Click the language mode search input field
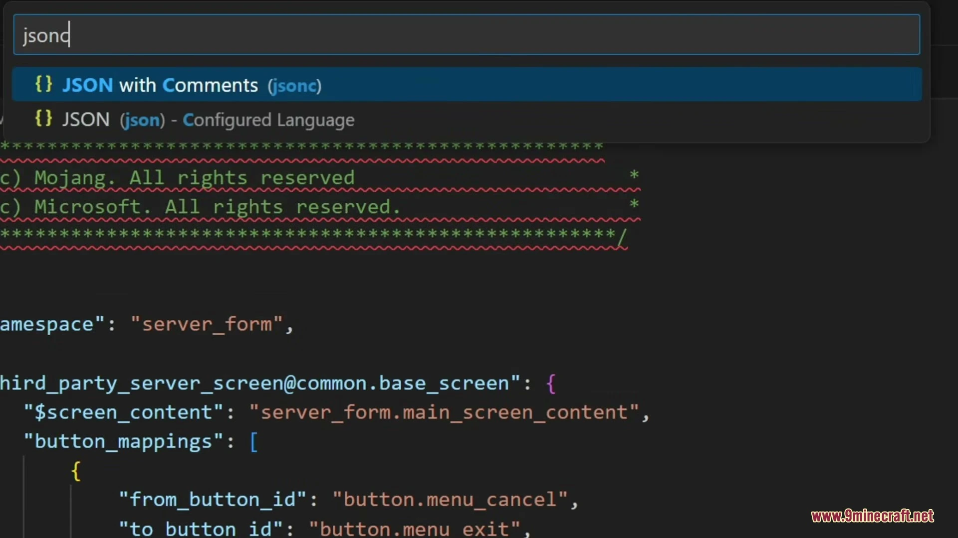Image resolution: width=958 pixels, height=538 pixels. coord(467,35)
